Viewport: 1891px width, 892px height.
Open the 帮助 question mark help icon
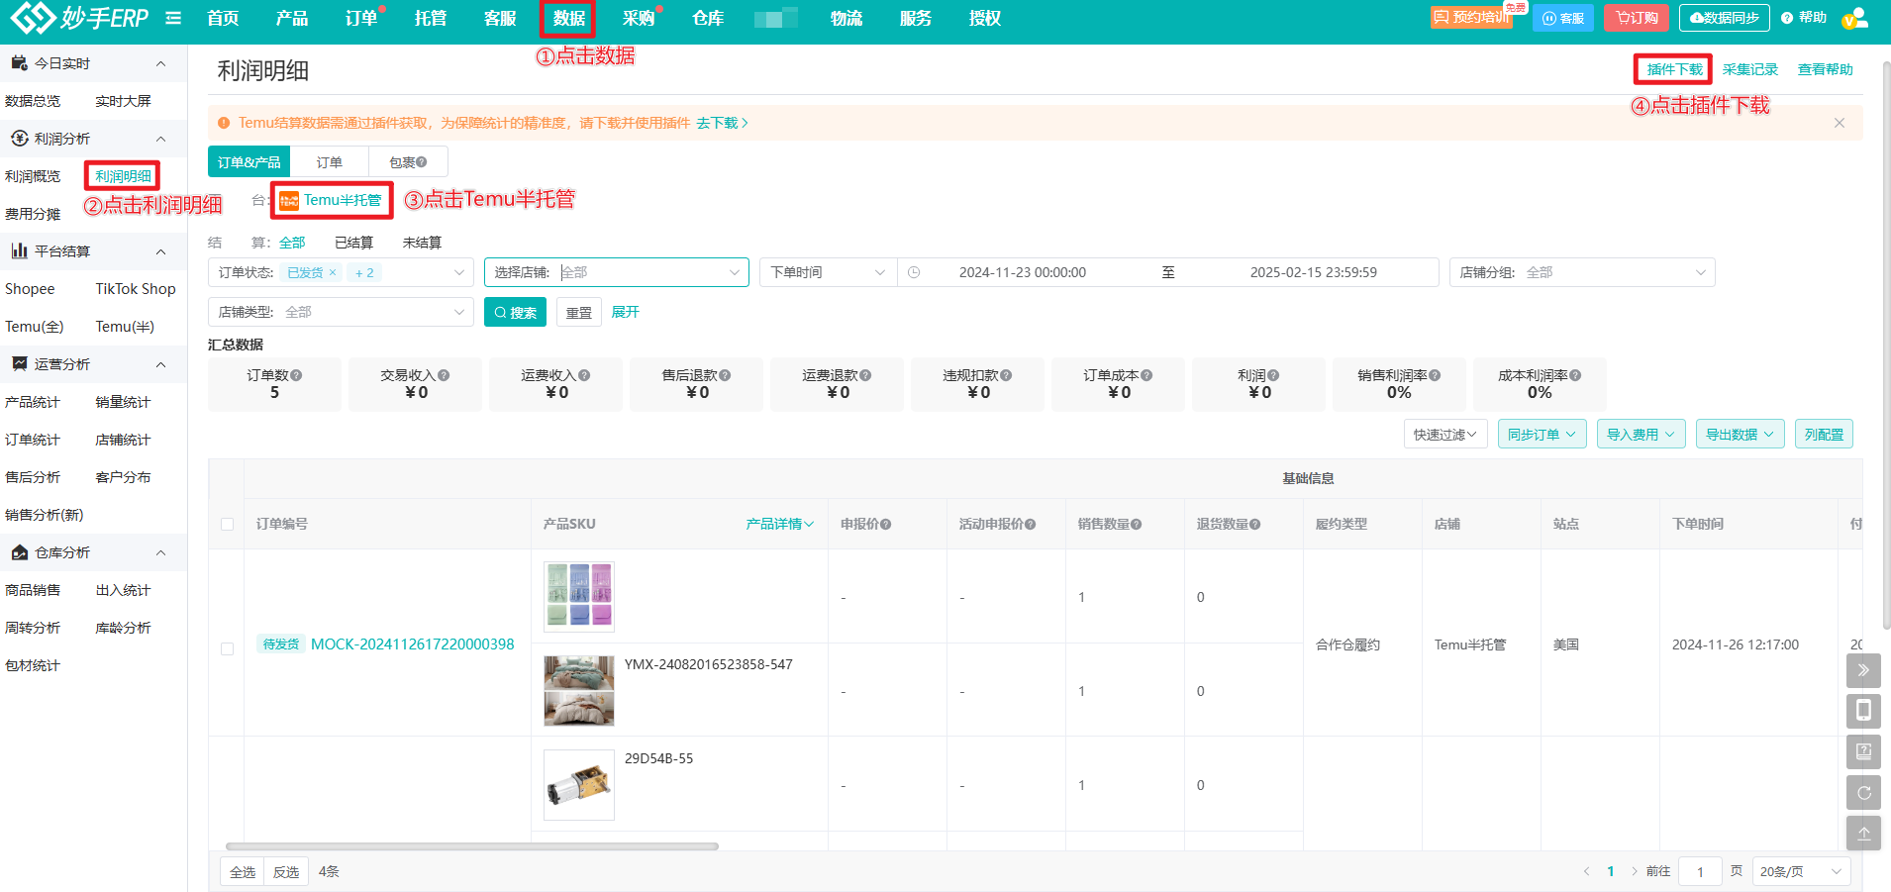pyautogui.click(x=1784, y=18)
